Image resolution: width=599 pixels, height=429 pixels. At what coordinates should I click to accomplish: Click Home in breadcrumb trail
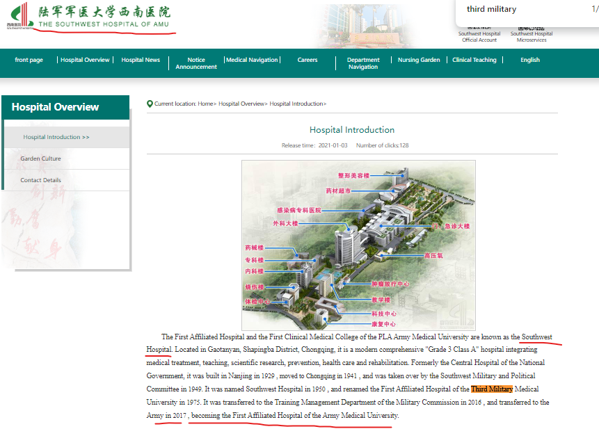pos(205,104)
